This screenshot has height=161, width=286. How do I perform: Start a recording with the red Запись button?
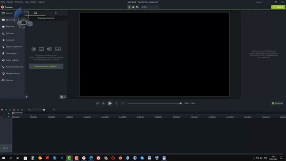[x=7, y=7]
